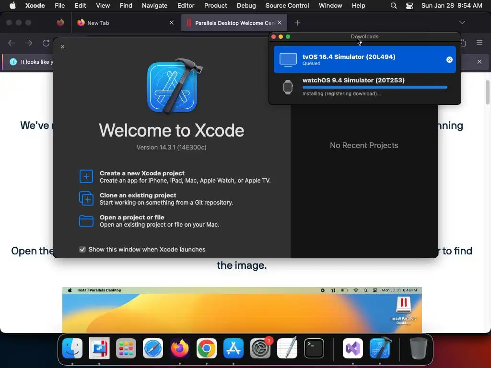Open the Trash from the Dock
This screenshot has width=491, height=368.
coord(418,348)
